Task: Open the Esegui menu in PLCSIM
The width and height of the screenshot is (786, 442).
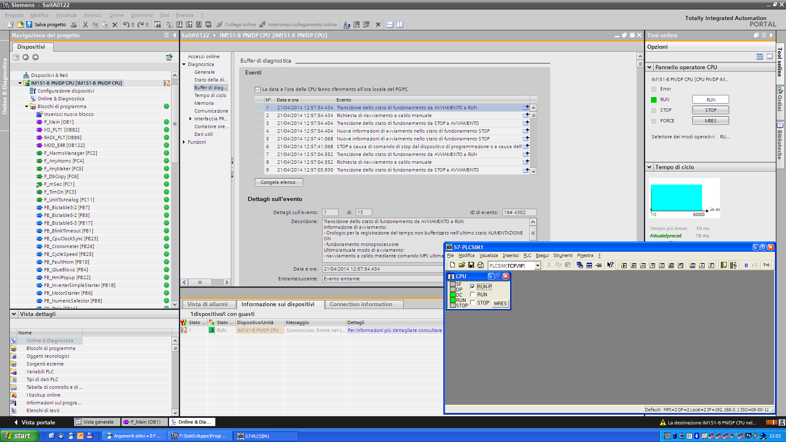Action: coord(542,255)
